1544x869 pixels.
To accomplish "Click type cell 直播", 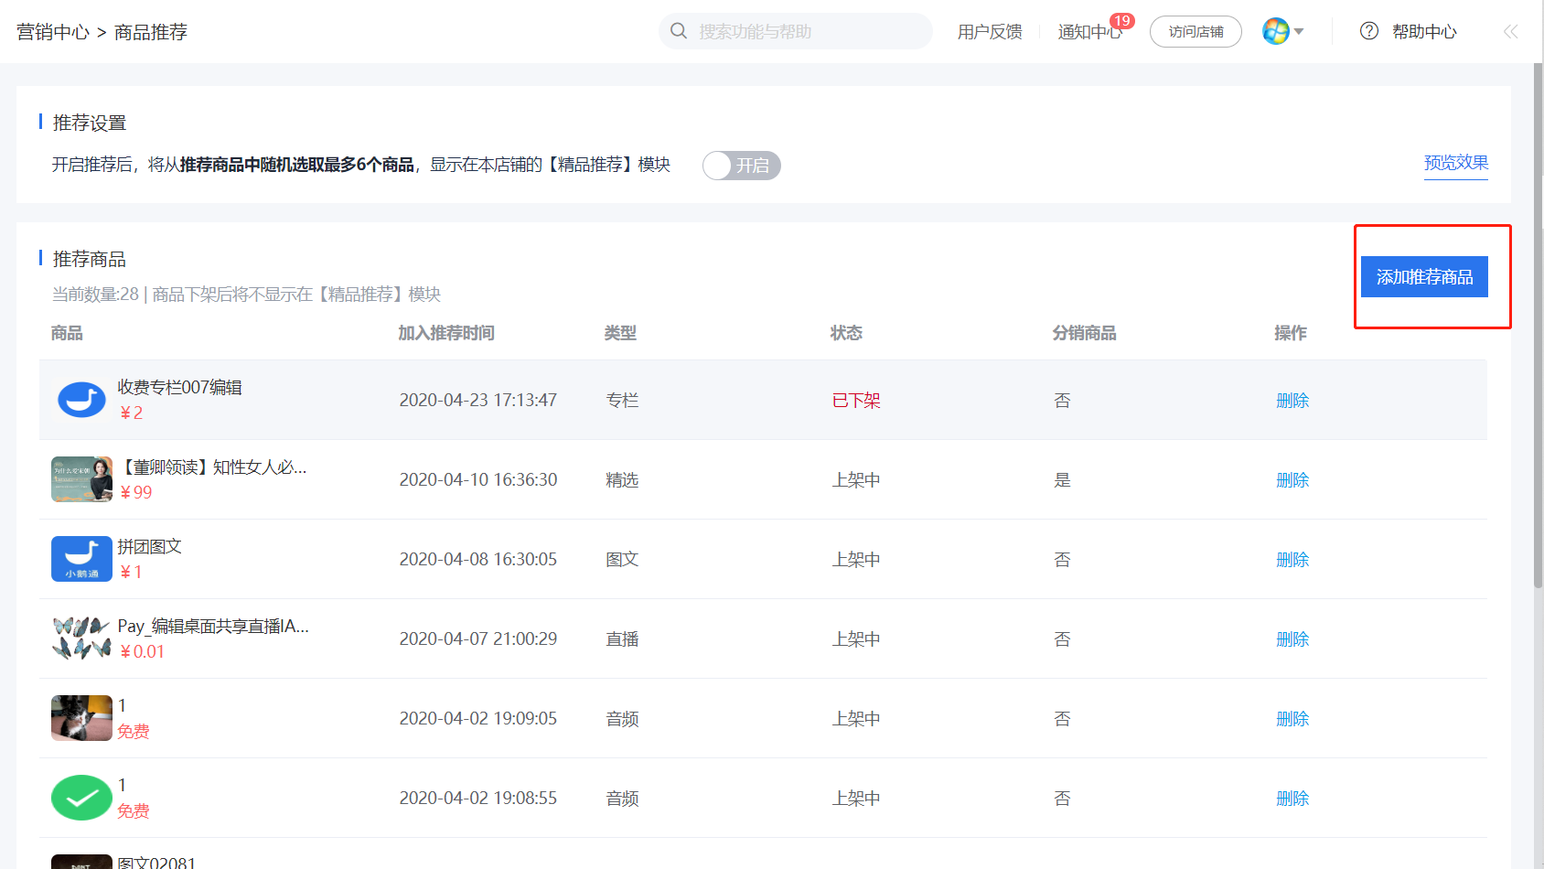I will (622, 639).
